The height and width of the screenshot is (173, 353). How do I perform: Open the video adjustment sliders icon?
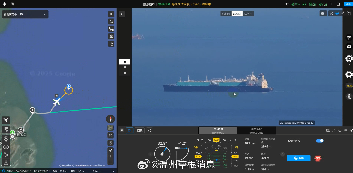click(323, 14)
